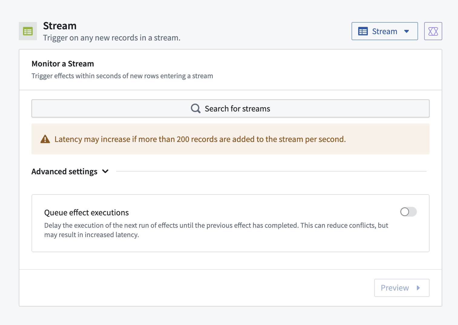
Task: Click the latency warning triangle icon
Action: (45, 139)
